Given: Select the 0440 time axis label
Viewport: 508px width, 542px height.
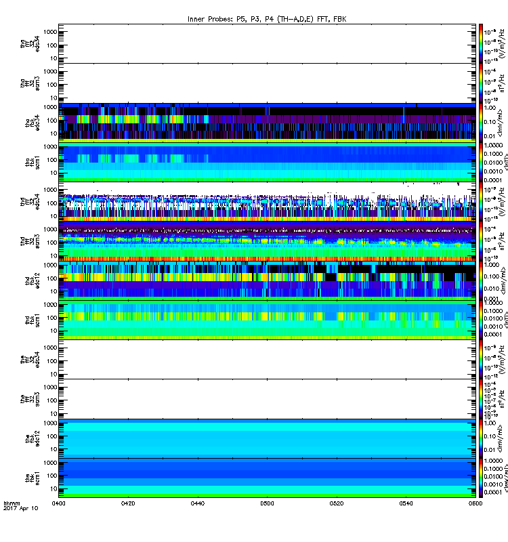Looking at the screenshot, I should point(198,503).
